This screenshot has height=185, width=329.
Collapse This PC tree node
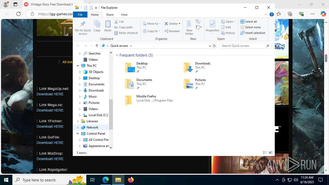click(78, 66)
